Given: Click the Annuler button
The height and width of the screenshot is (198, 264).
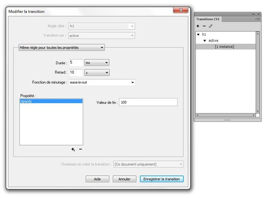Looking at the screenshot, I should click(x=124, y=179).
